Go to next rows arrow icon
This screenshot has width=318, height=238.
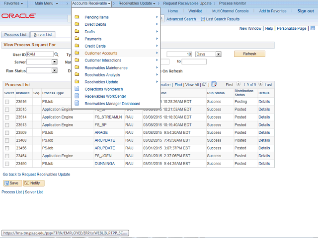point(261,85)
